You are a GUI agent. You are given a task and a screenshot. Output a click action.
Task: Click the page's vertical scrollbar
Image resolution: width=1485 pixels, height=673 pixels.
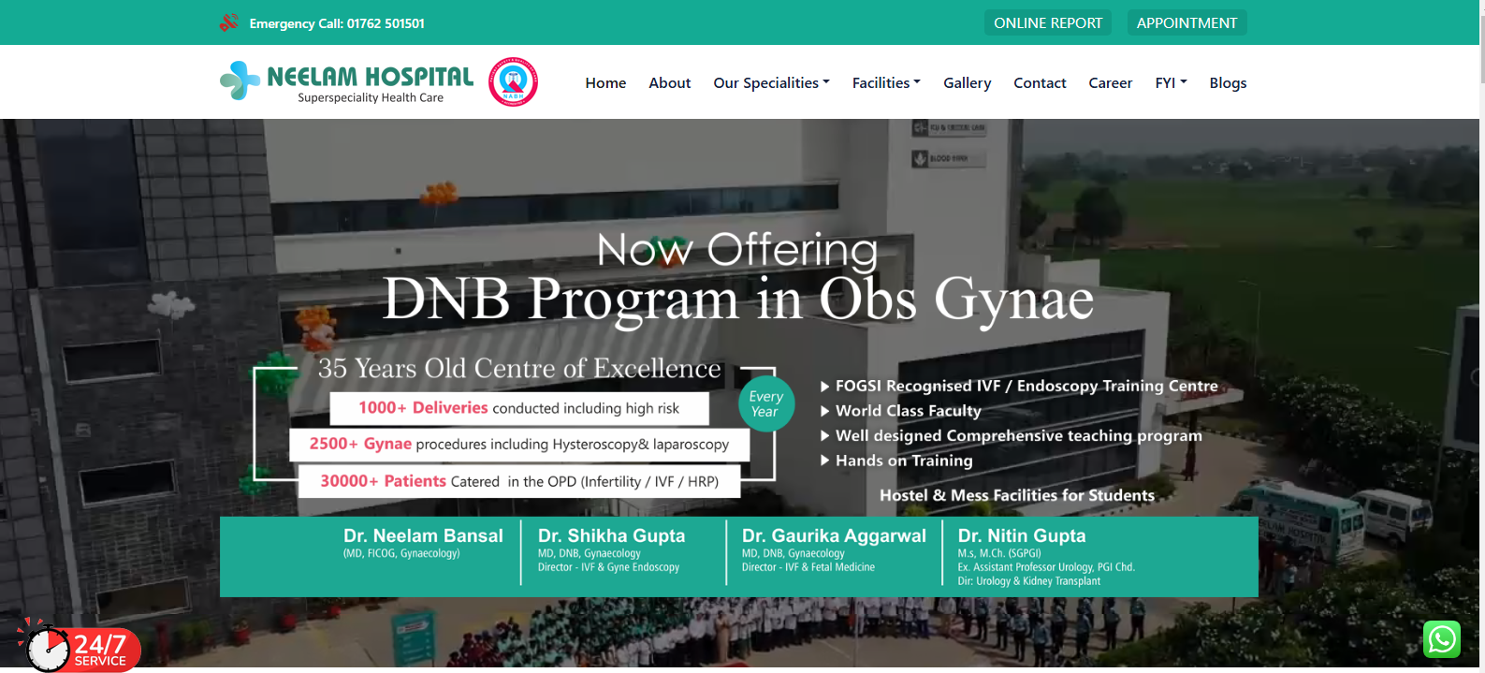pyautogui.click(x=1480, y=281)
